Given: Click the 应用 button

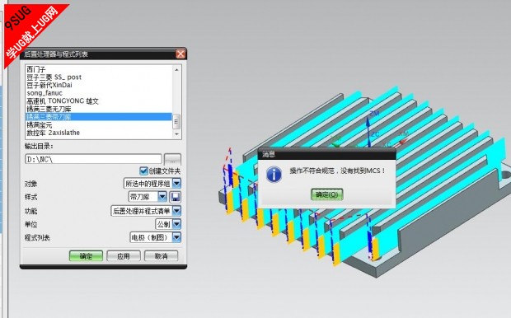Looking at the screenshot, I should 124,256.
